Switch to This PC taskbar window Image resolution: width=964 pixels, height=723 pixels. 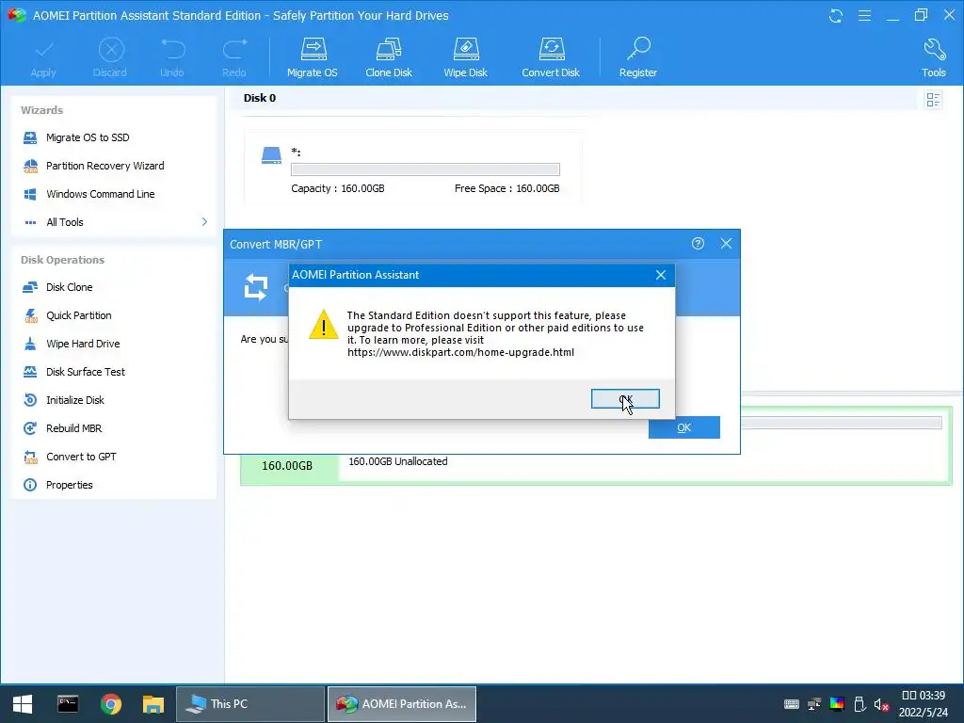point(250,704)
